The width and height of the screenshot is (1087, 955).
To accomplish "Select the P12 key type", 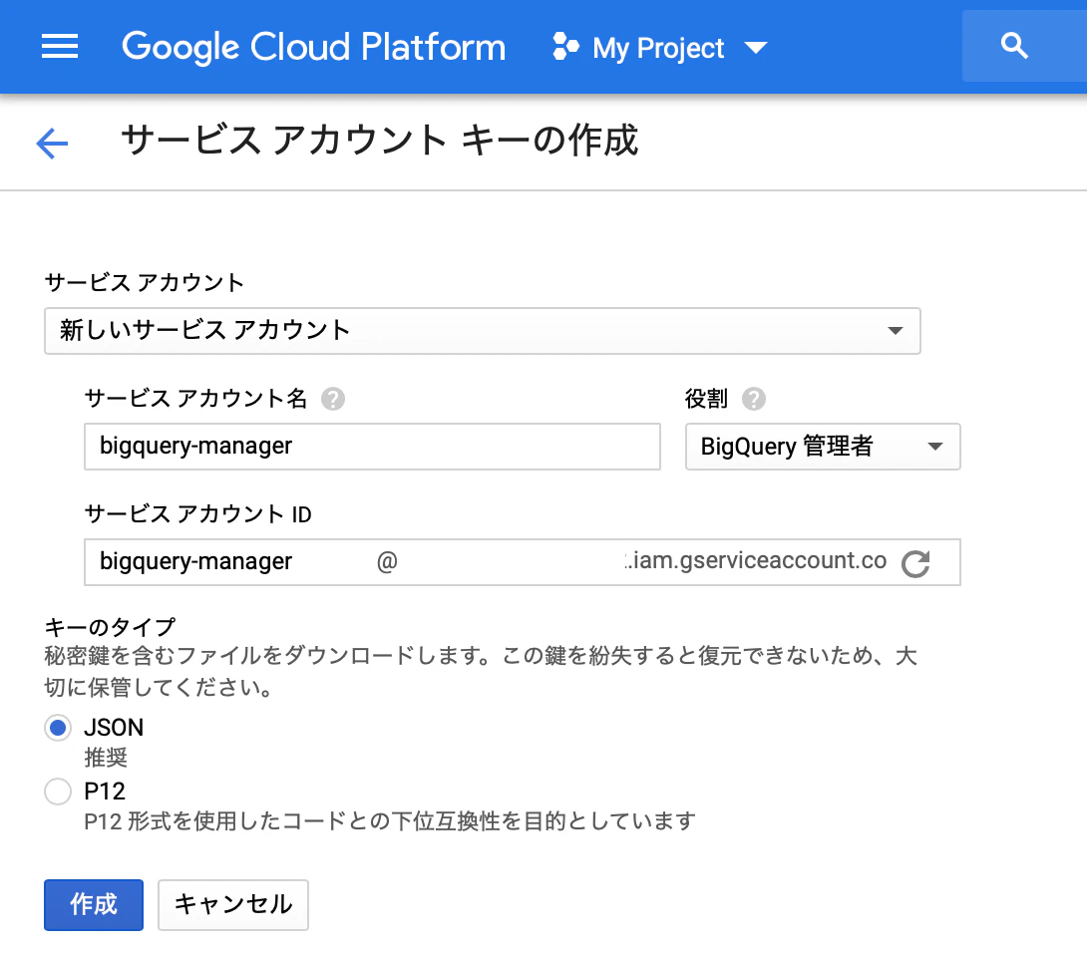I will [x=58, y=791].
